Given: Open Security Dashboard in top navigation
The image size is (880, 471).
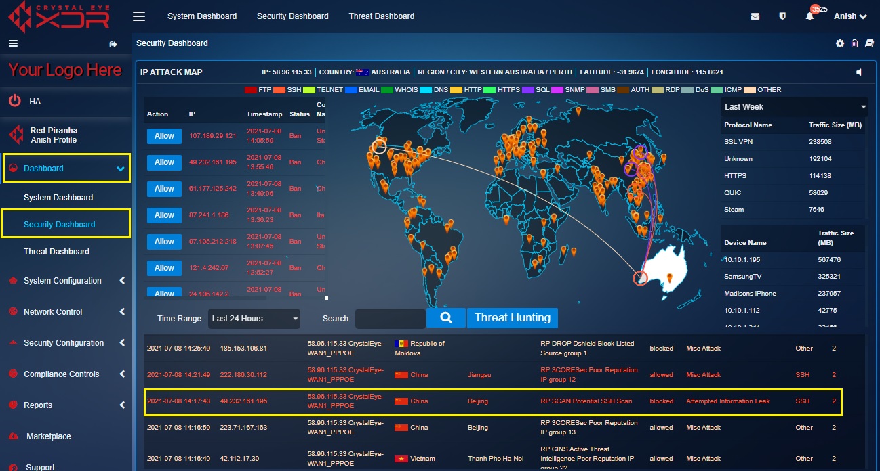Looking at the screenshot, I should coord(293,16).
